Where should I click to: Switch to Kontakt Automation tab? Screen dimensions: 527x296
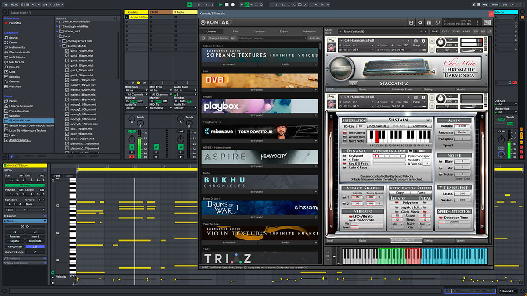309,32
